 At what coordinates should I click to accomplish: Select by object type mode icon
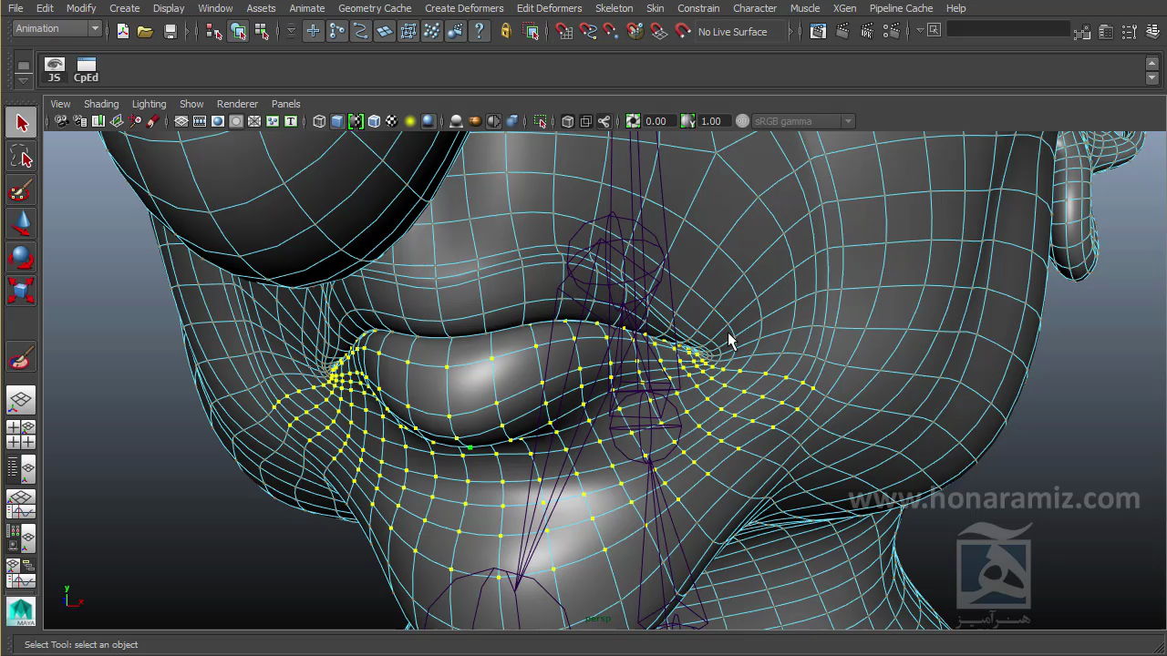click(x=238, y=32)
